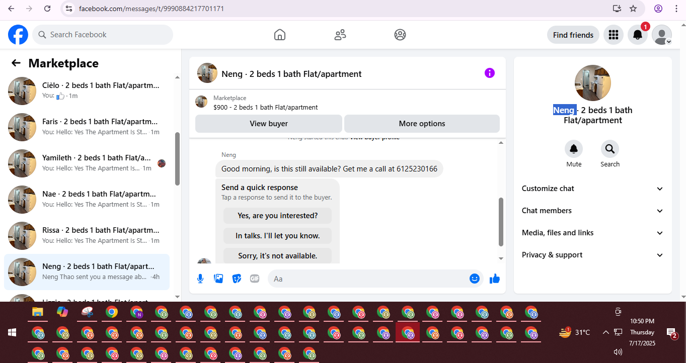
Task: Open the Chrome three-dot menu
Action: (676, 9)
